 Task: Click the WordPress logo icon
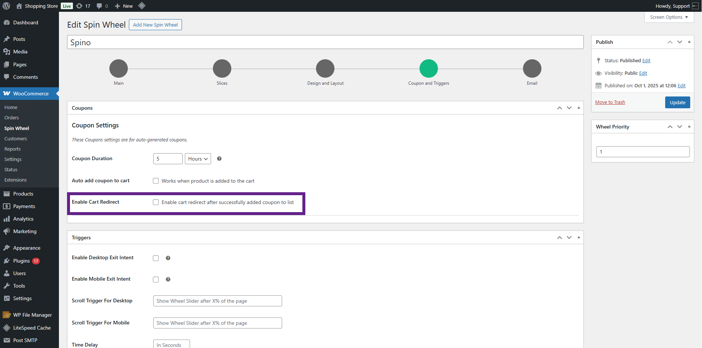(x=6, y=6)
